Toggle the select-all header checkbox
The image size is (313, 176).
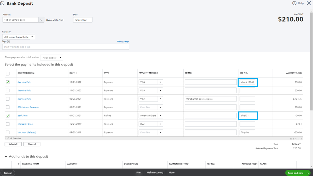8,73
